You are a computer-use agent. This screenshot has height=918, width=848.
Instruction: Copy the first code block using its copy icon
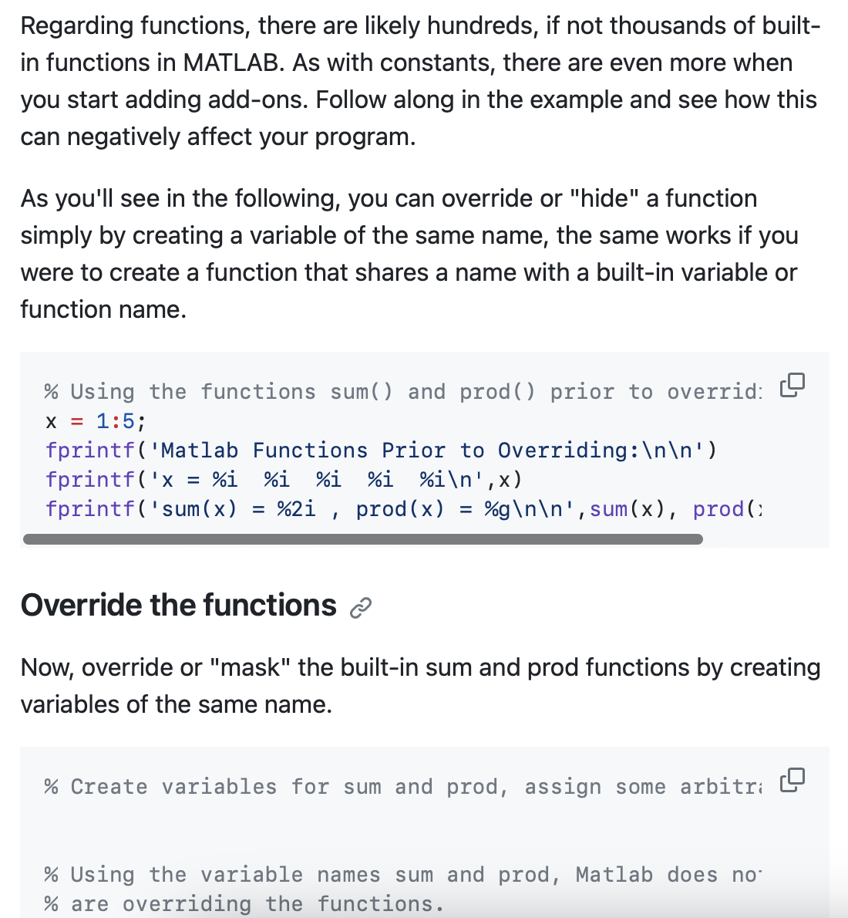tap(792, 383)
